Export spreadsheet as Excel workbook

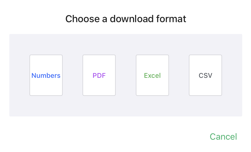point(152,75)
